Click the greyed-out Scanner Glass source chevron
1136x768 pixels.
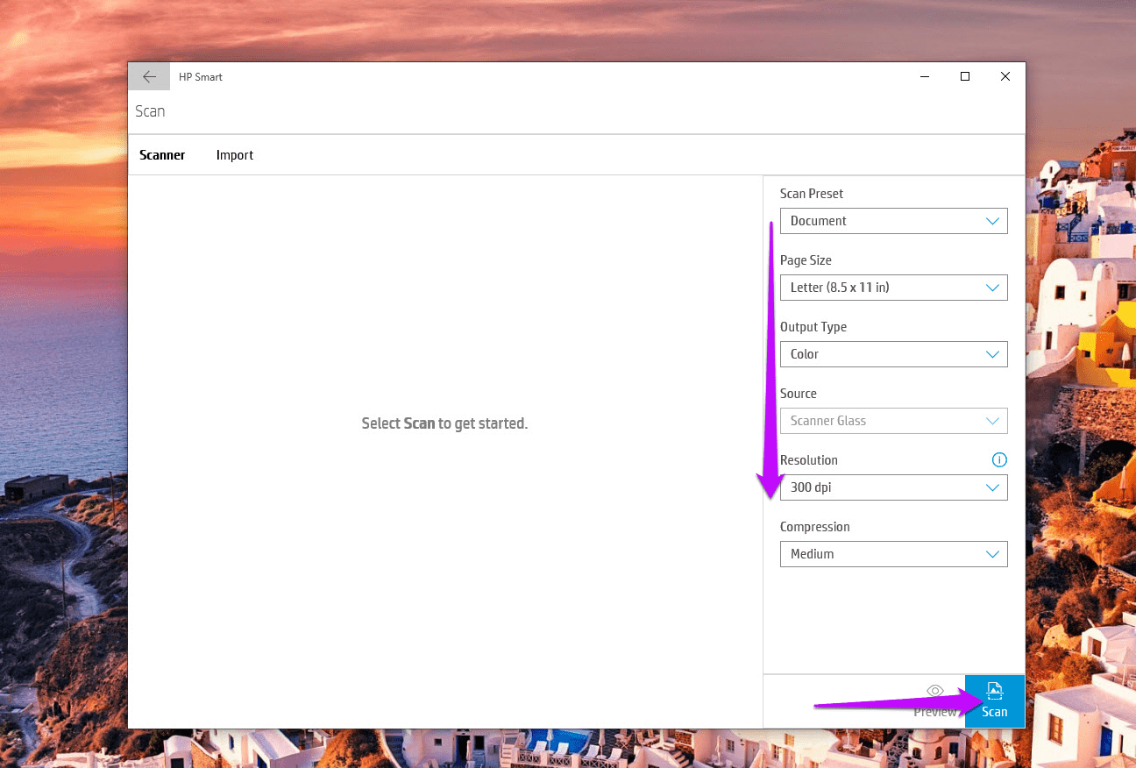click(992, 421)
